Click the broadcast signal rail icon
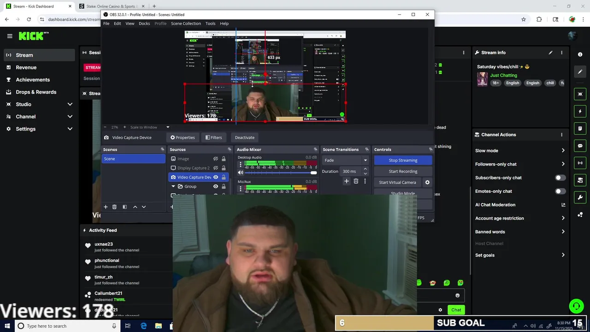590x332 pixels. (x=580, y=163)
